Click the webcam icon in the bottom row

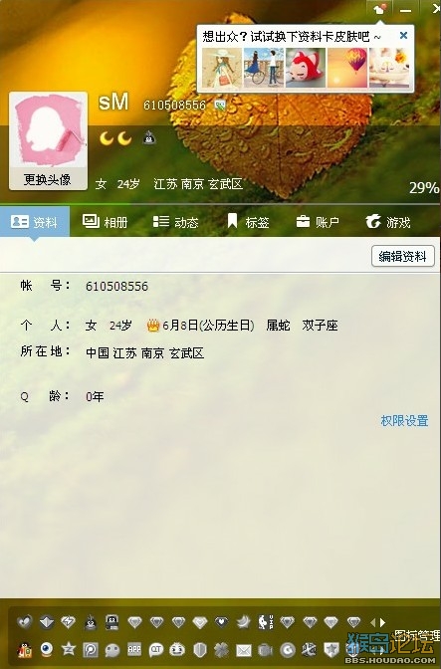[x=47, y=649]
